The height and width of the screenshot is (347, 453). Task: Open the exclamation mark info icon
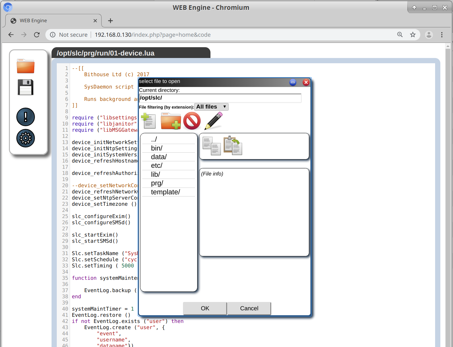26,117
